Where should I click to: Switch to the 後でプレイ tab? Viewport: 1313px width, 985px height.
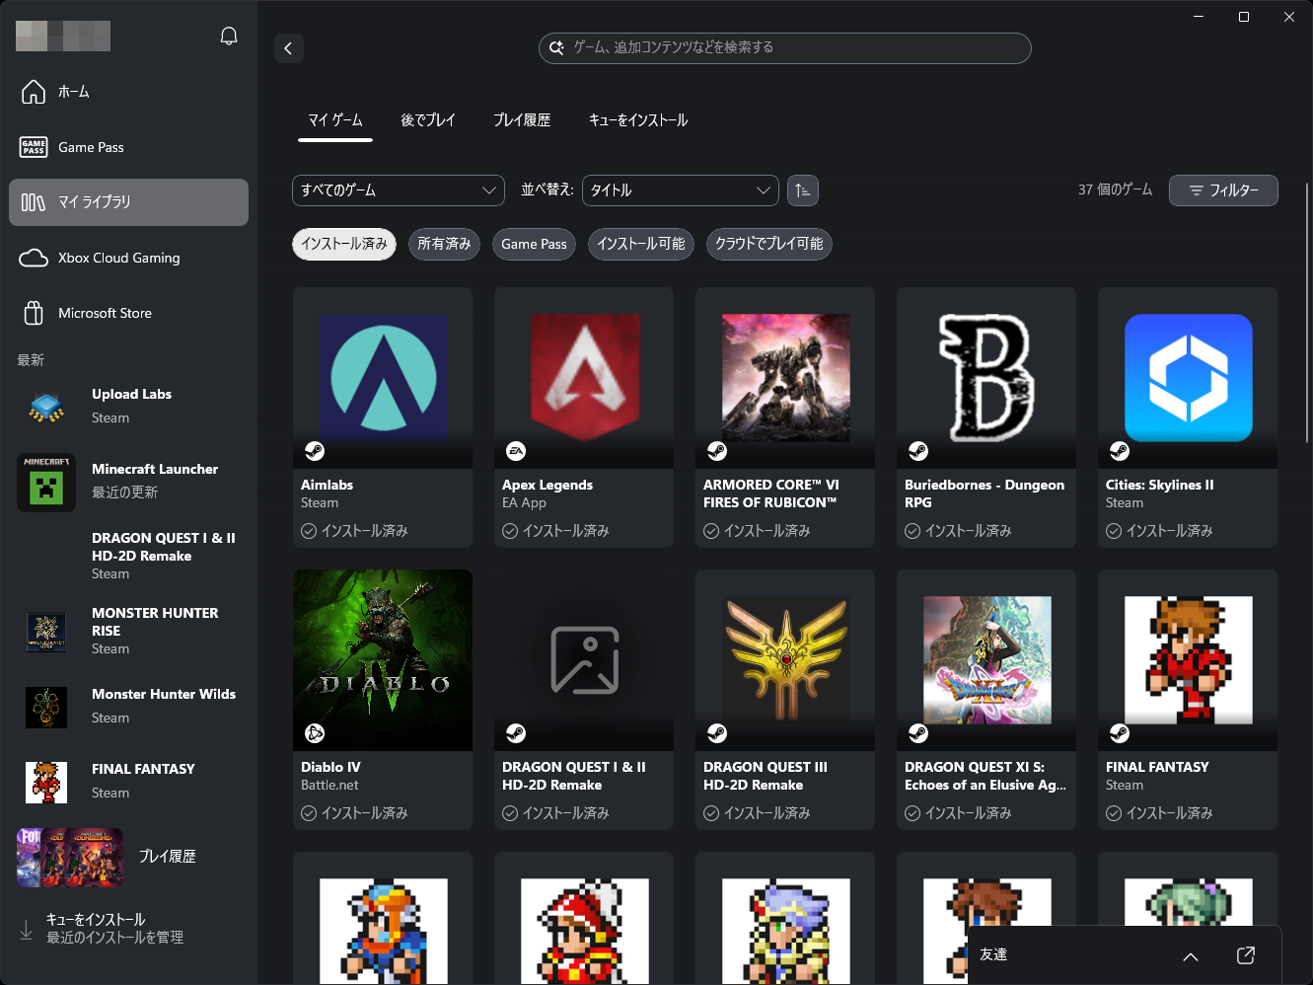pyautogui.click(x=428, y=119)
